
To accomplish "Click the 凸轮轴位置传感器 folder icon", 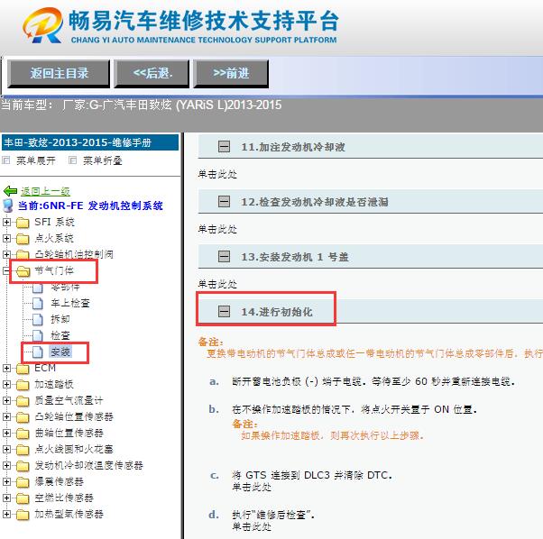I will (23, 417).
